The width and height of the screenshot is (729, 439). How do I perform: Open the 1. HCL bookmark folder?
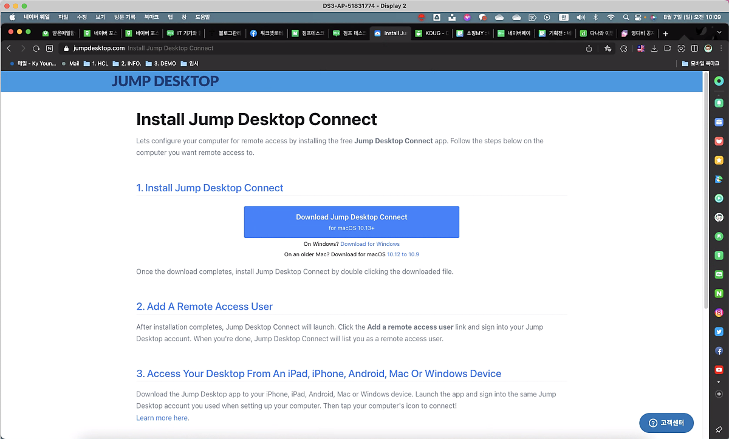tap(96, 63)
